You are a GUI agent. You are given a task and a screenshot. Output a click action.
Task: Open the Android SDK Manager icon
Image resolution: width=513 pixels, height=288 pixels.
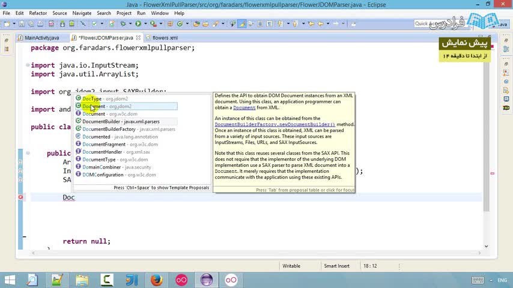pyautogui.click(x=62, y=24)
